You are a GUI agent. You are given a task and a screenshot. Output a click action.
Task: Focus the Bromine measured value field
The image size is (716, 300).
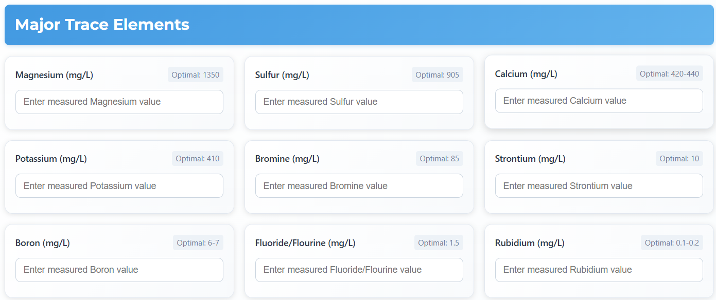[x=359, y=186]
